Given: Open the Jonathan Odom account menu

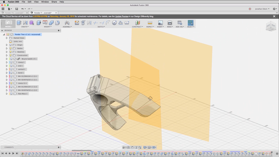Looking at the screenshot, I should coord(262,9).
